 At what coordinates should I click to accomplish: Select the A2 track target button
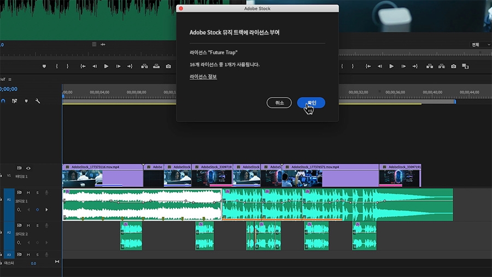(x=9, y=236)
